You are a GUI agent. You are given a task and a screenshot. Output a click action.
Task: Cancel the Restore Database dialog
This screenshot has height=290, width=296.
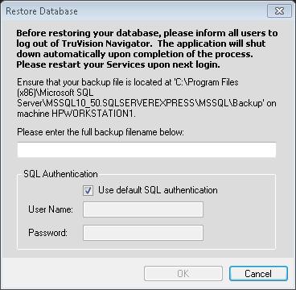click(x=258, y=273)
